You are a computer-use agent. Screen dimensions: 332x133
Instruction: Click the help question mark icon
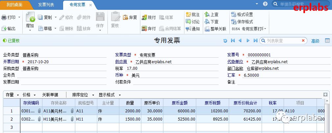(x=265, y=4)
